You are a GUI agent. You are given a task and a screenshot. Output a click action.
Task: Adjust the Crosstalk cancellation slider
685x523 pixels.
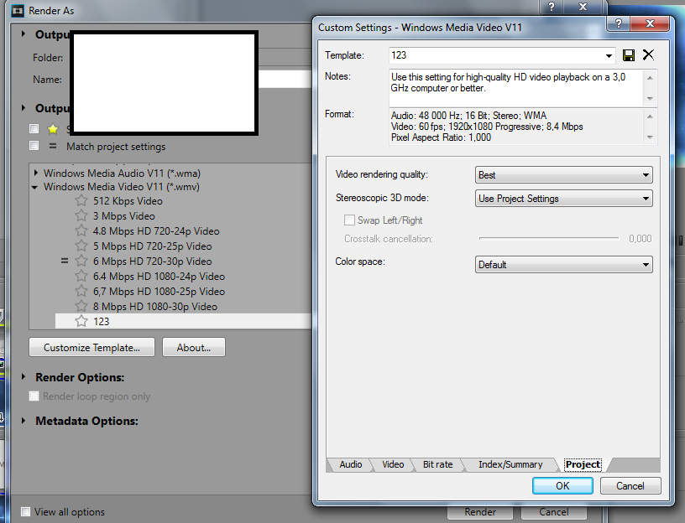tap(549, 239)
